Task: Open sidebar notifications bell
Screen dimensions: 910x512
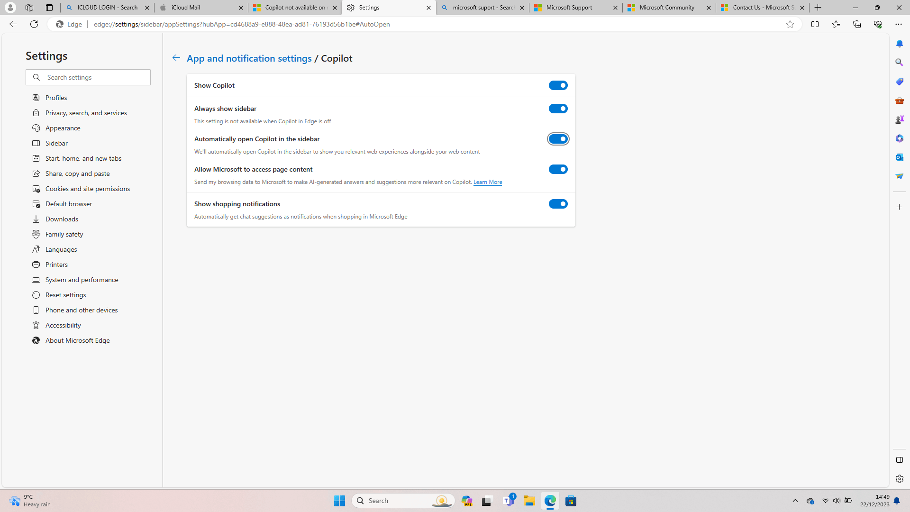Action: point(899,44)
